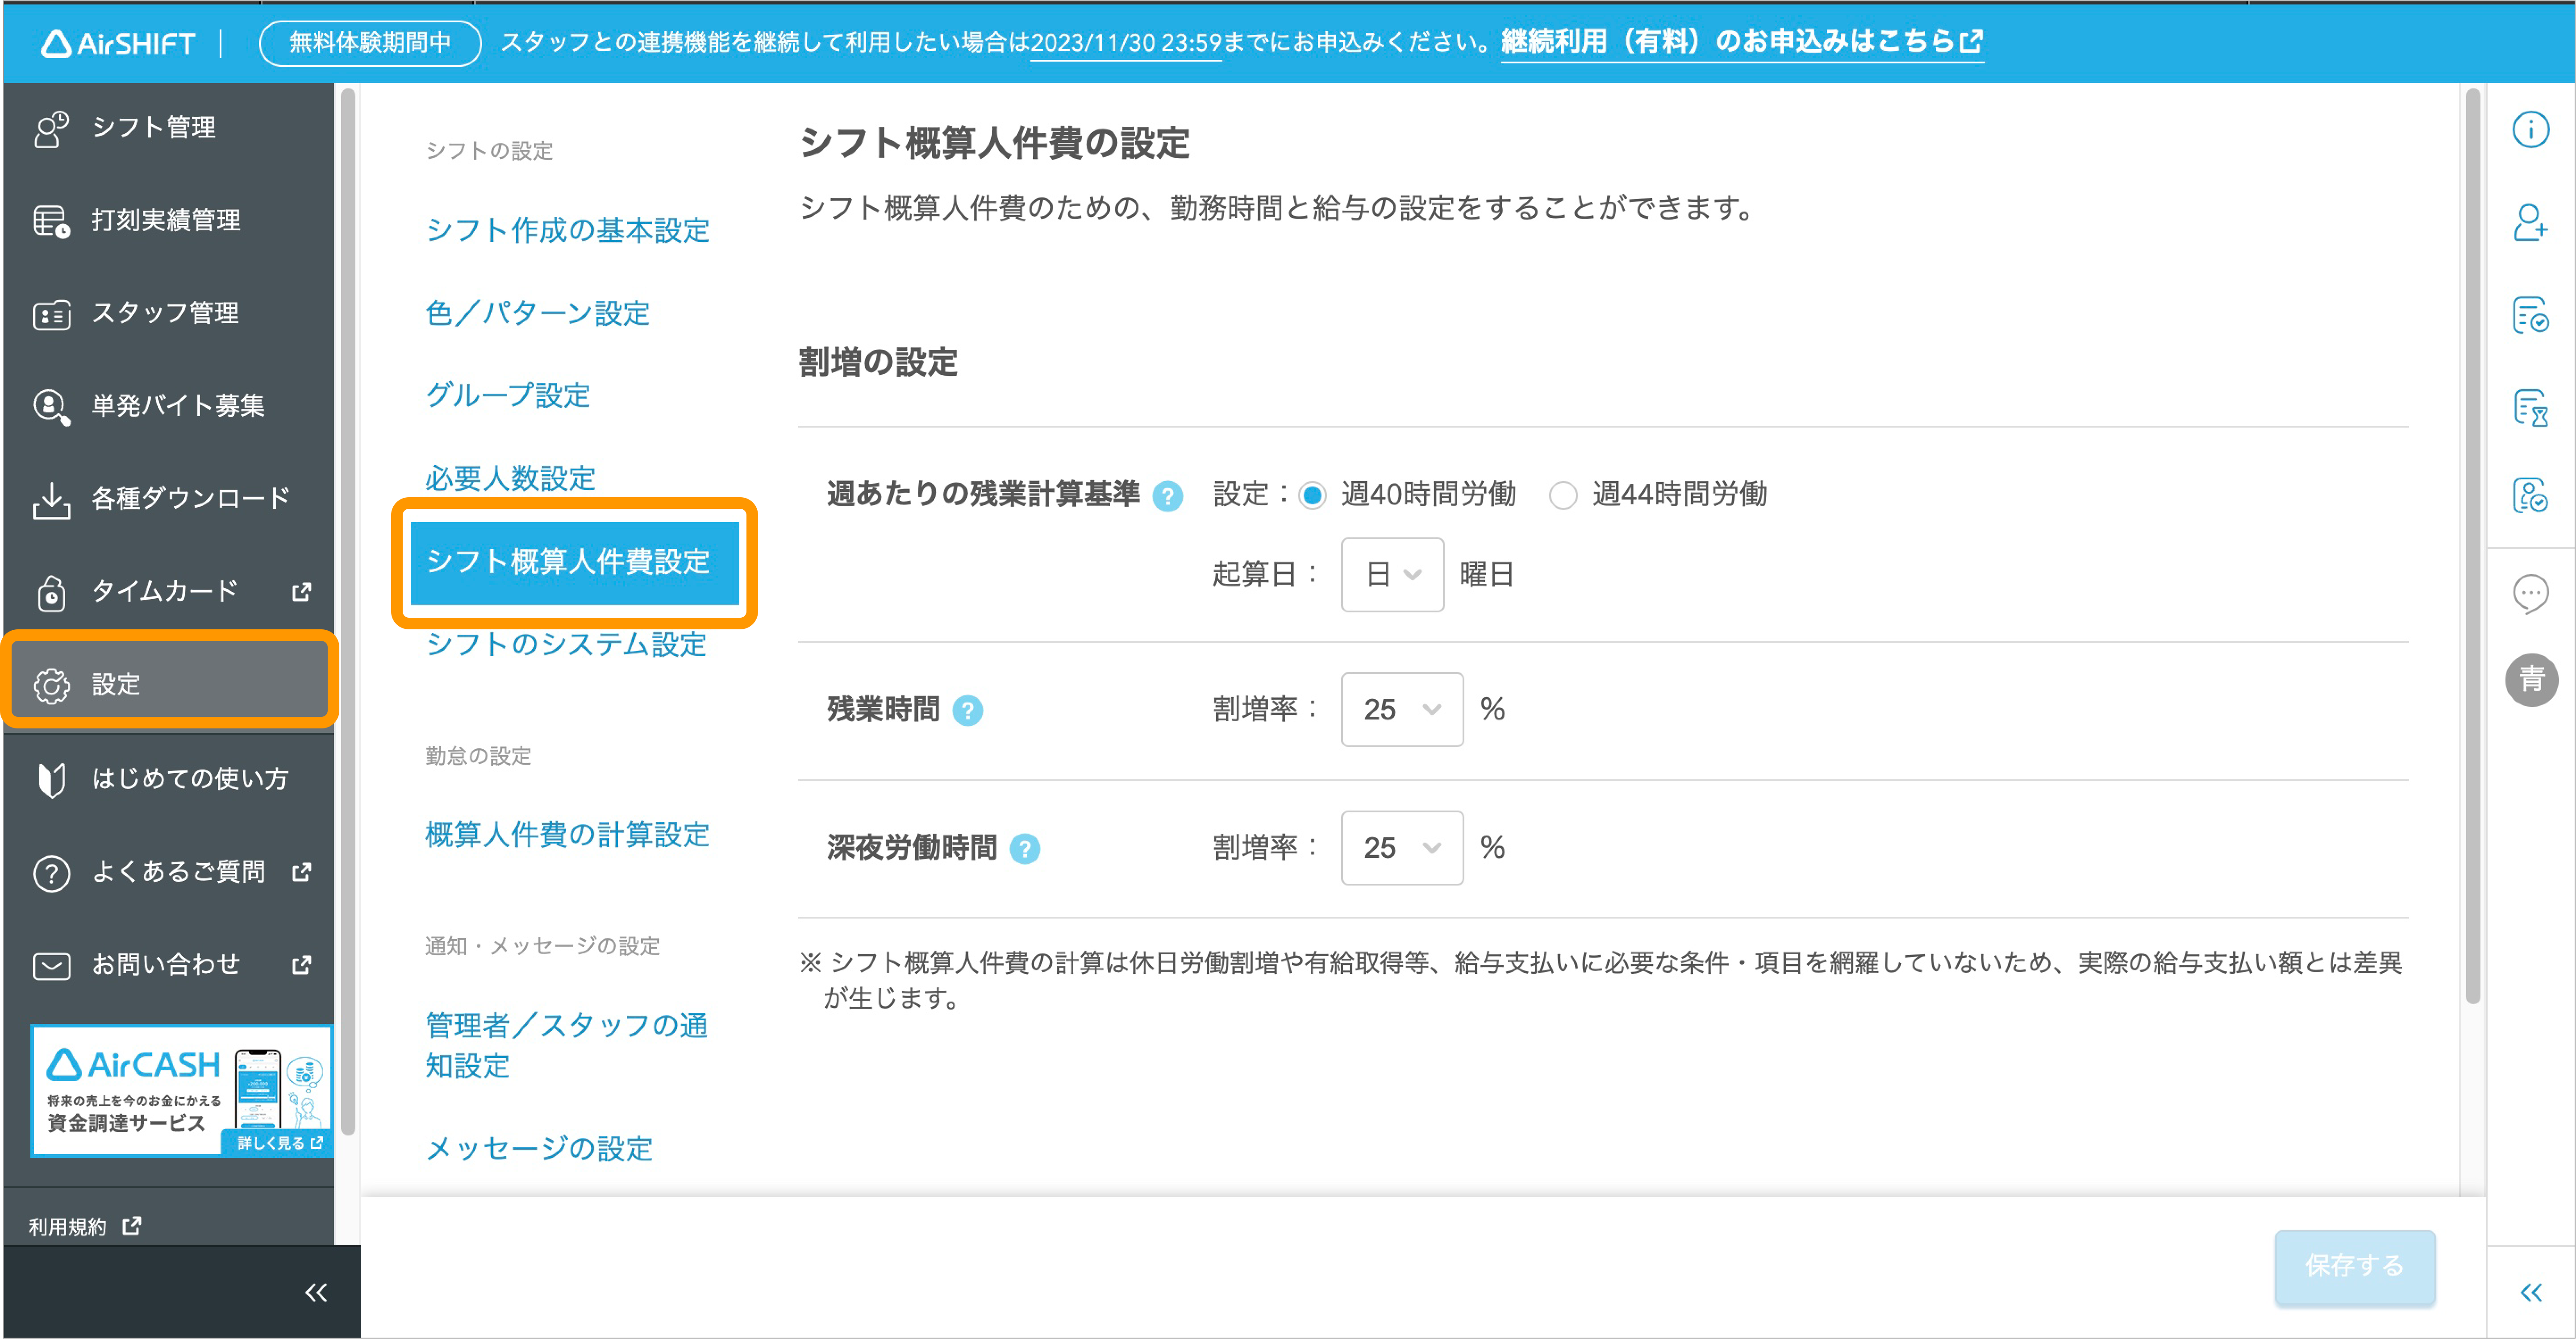Open 概算人件費の計算設定
Image resolution: width=2576 pixels, height=1339 pixels.
point(567,834)
